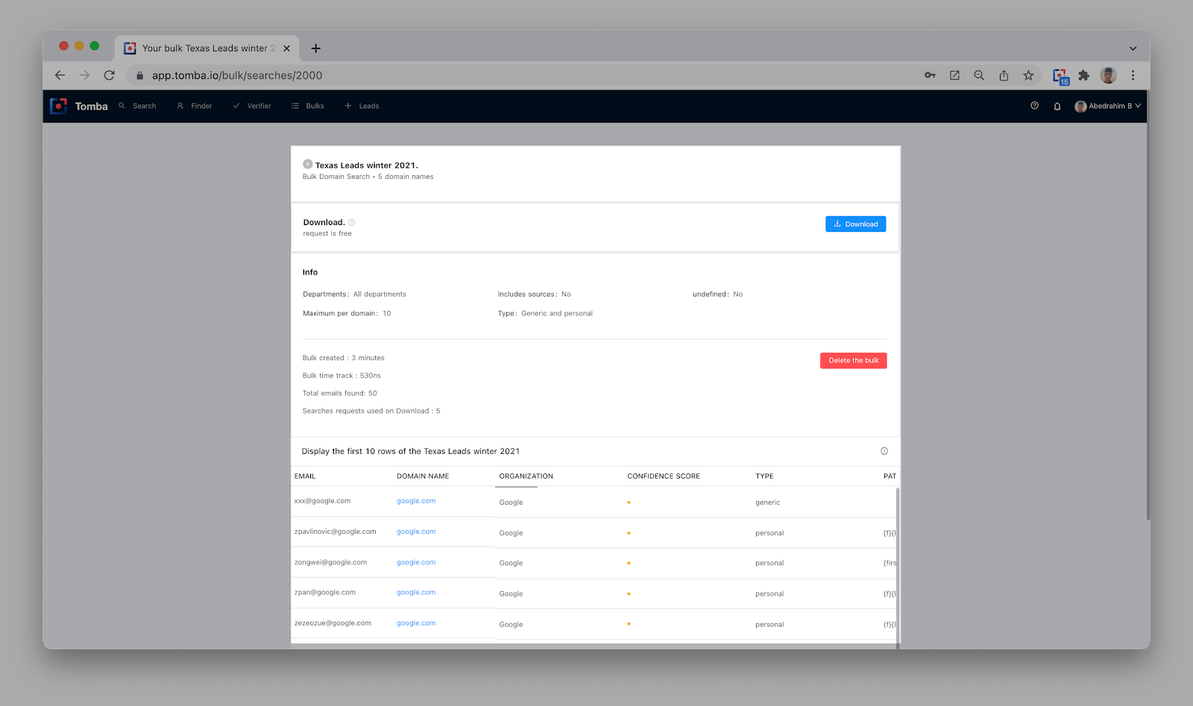Click the blue Download button

855,224
